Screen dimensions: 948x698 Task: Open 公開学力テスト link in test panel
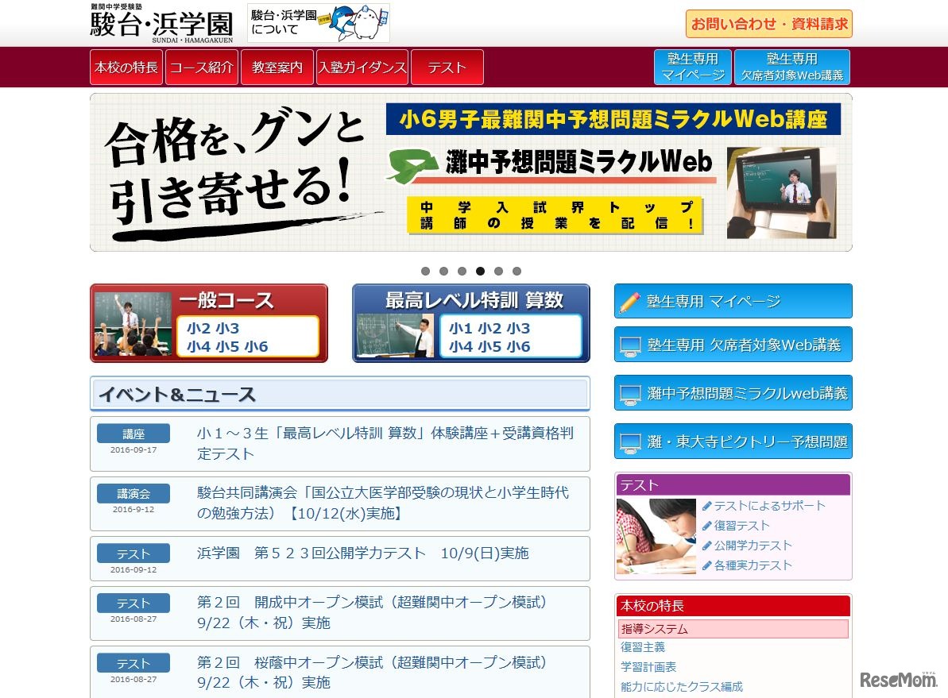pos(753,545)
